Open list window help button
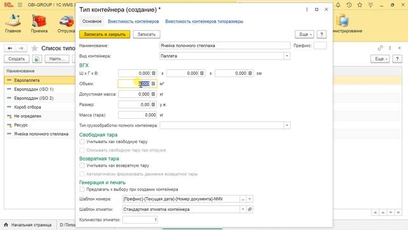The height and width of the screenshot is (230, 408). 397,59
